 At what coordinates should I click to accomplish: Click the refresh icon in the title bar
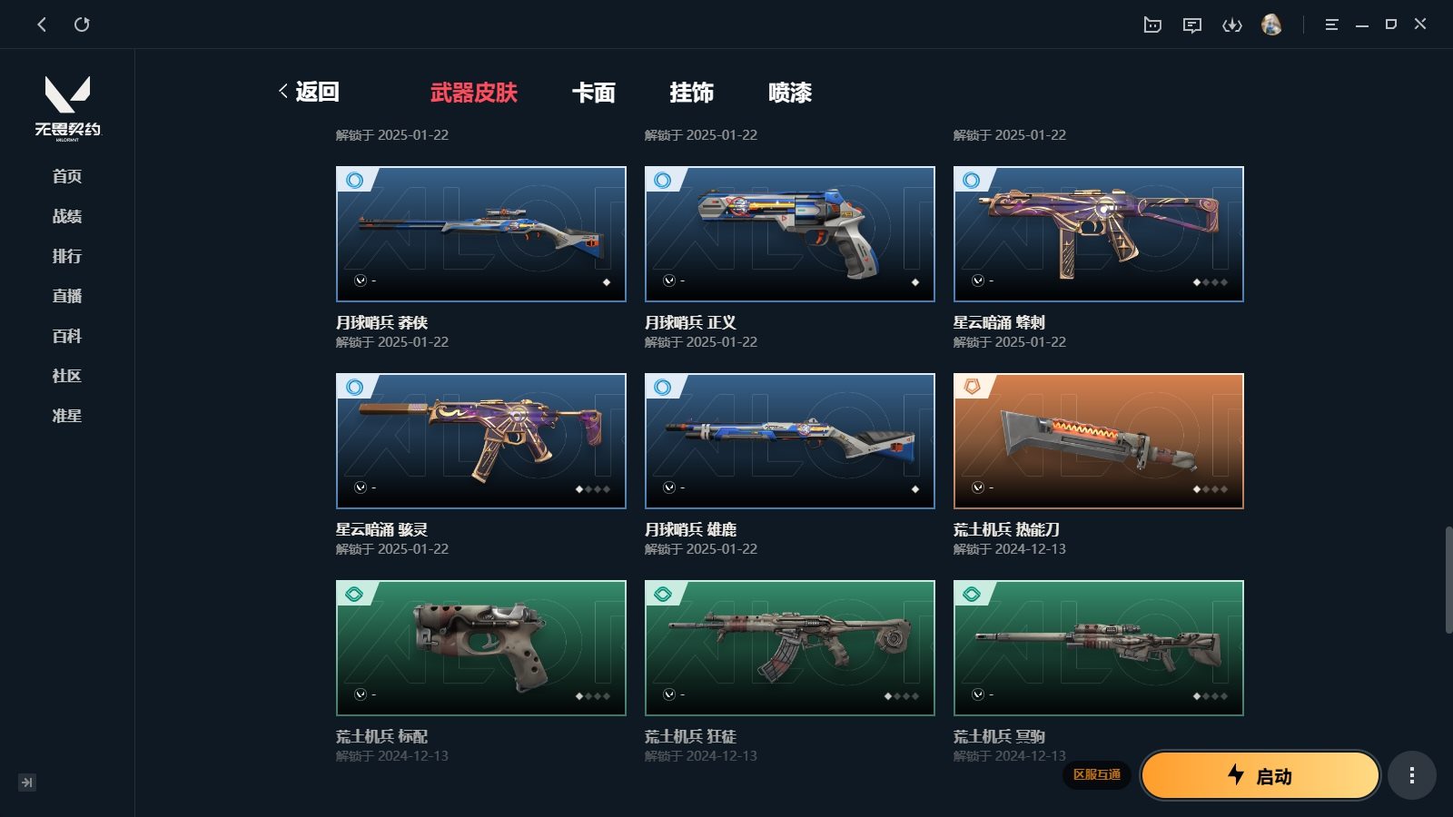point(82,25)
